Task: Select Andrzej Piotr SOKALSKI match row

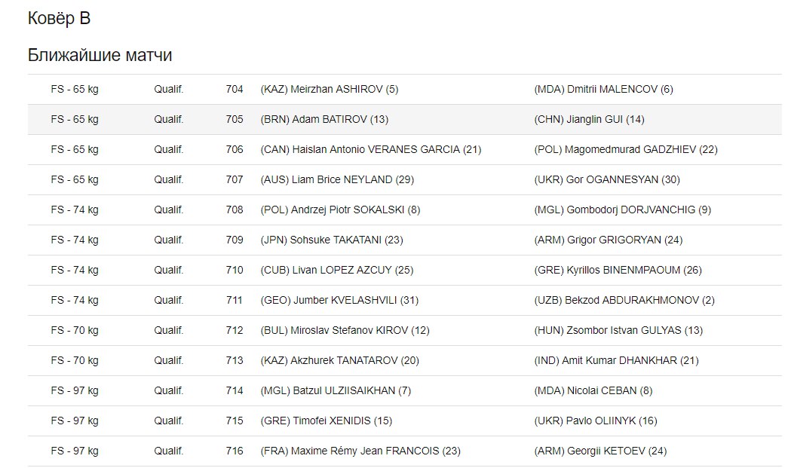Action: tap(404, 210)
